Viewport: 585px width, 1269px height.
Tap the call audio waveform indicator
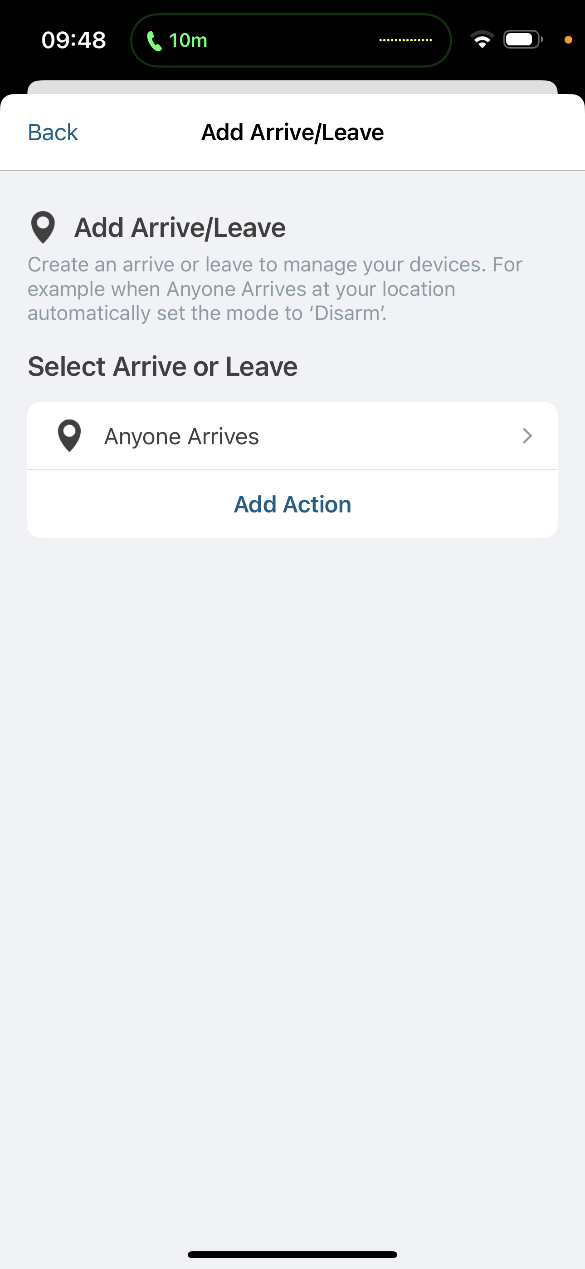(405, 40)
